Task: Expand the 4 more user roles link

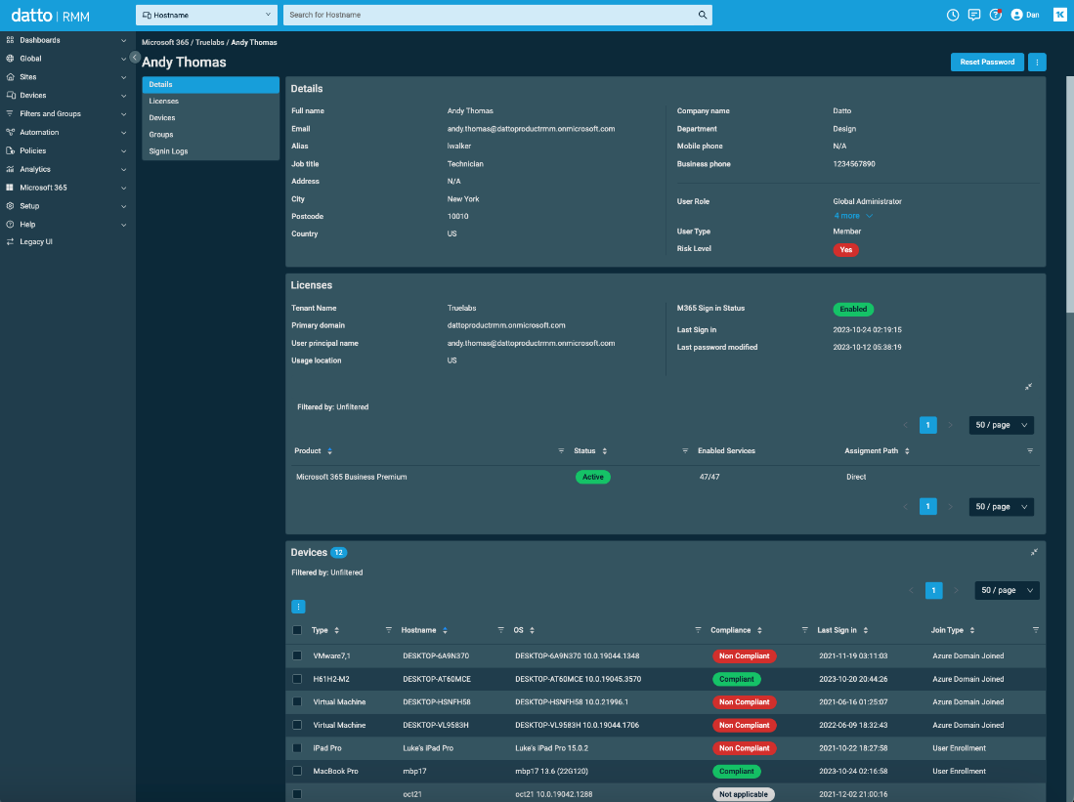Action: click(x=853, y=216)
